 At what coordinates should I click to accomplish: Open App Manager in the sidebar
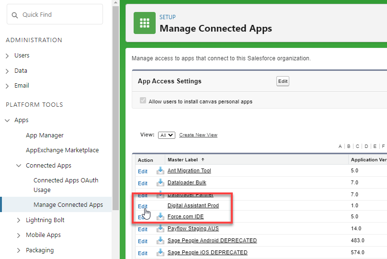tap(45, 135)
